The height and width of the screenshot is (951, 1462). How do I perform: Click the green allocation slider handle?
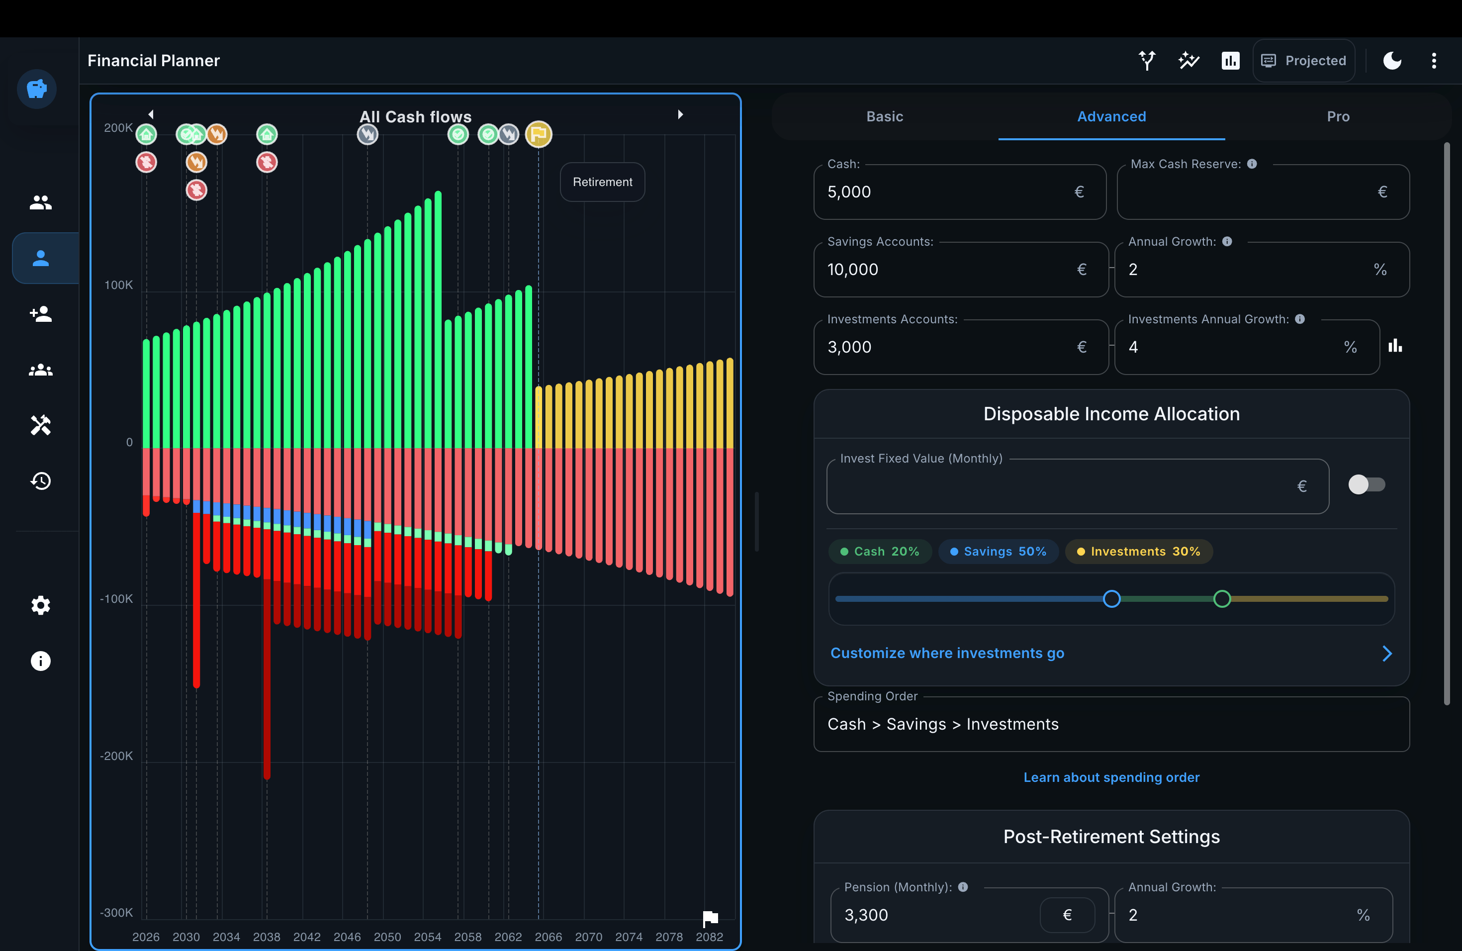click(x=1222, y=598)
